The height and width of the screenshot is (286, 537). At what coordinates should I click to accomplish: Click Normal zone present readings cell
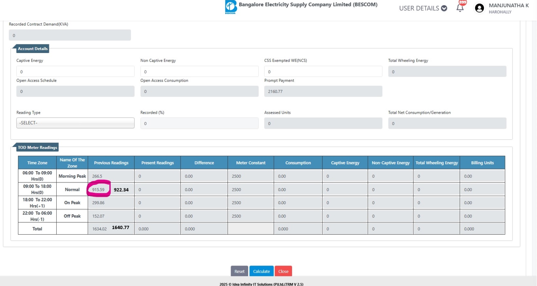(157, 190)
